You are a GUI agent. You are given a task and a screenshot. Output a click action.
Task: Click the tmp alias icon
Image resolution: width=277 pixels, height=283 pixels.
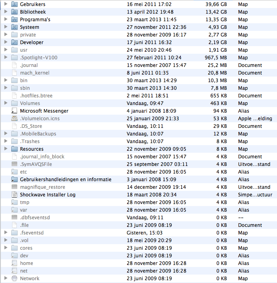click(x=14, y=202)
